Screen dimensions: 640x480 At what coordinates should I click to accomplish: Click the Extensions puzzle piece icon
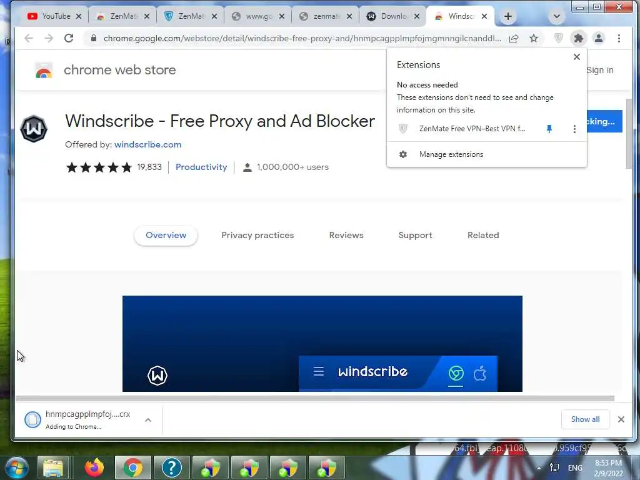(578, 38)
